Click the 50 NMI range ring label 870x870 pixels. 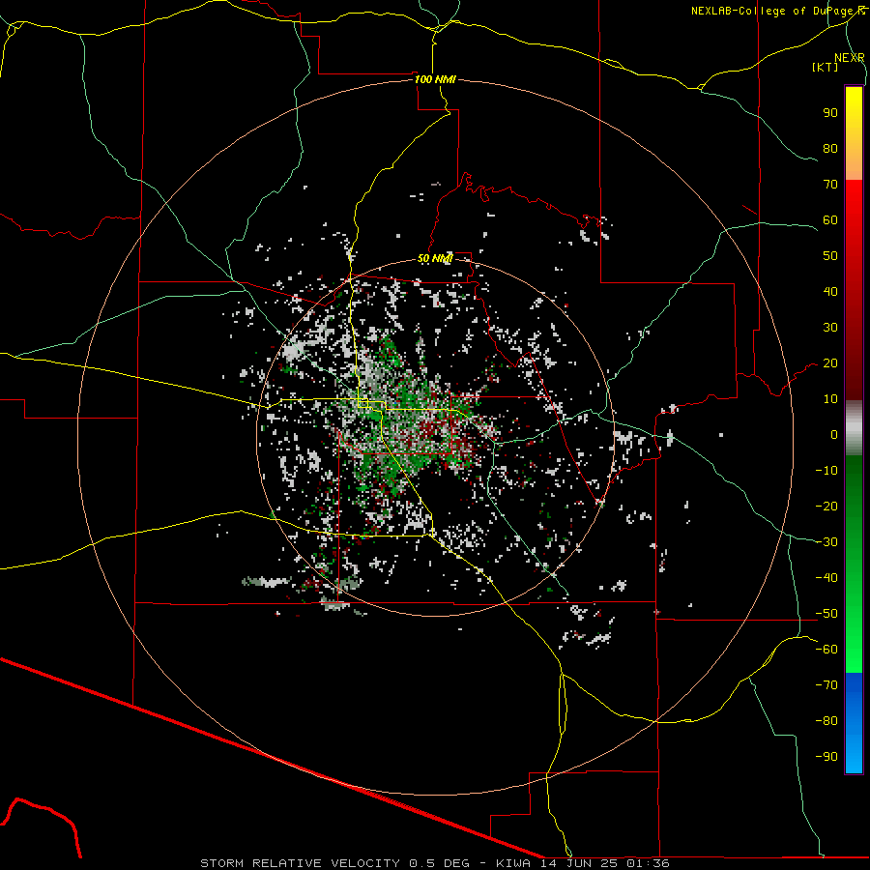pyautogui.click(x=435, y=258)
